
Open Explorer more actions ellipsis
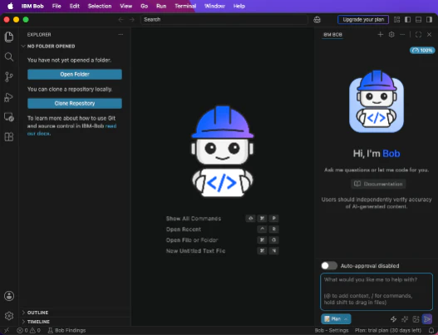pos(121,34)
